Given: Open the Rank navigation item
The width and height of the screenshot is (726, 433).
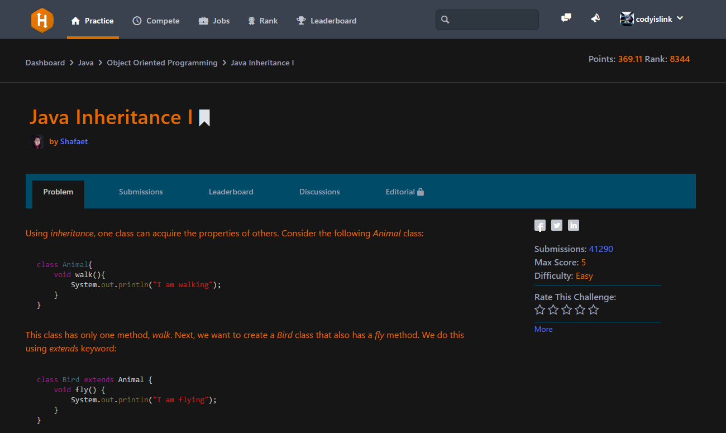Looking at the screenshot, I should (x=262, y=21).
